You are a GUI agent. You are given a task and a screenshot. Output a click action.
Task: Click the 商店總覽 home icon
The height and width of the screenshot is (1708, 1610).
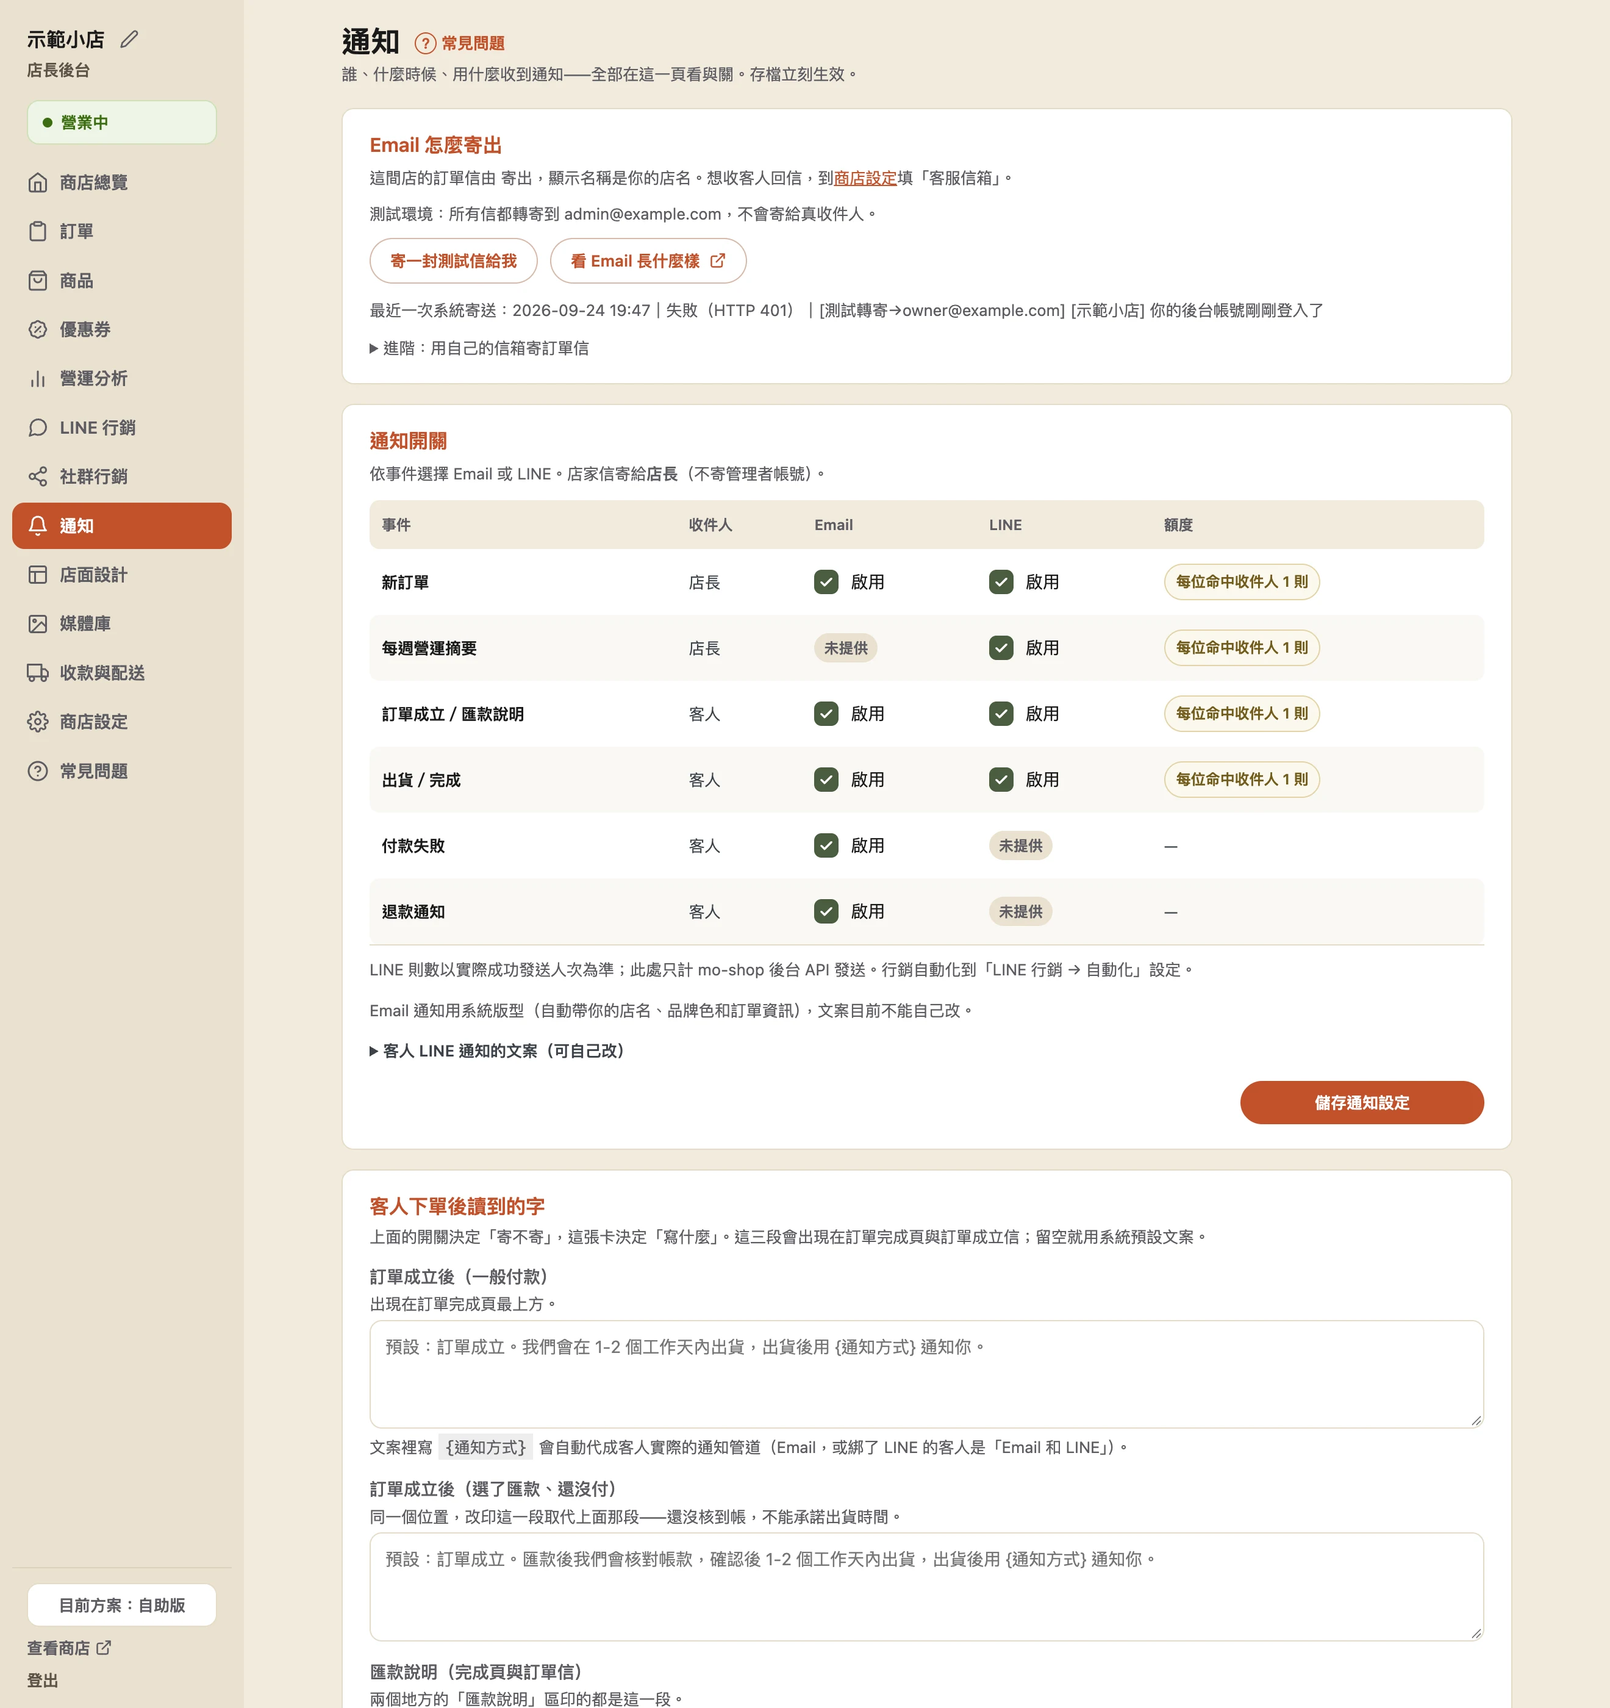(x=38, y=182)
